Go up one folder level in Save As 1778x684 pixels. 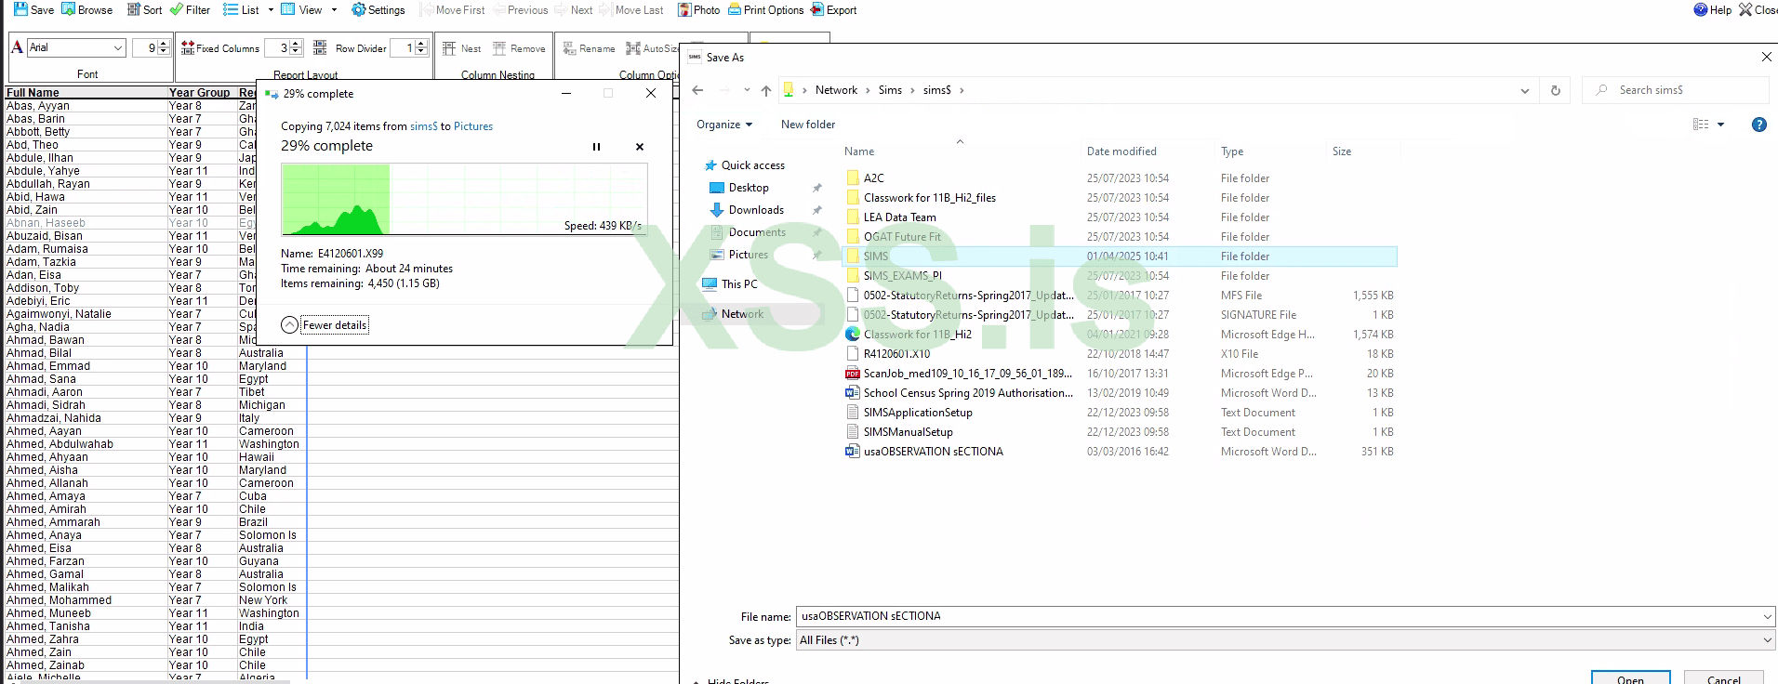[766, 90]
